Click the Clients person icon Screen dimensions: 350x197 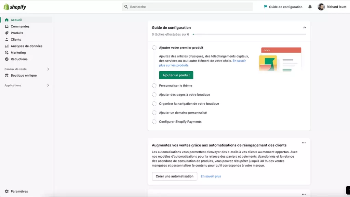tap(7, 40)
